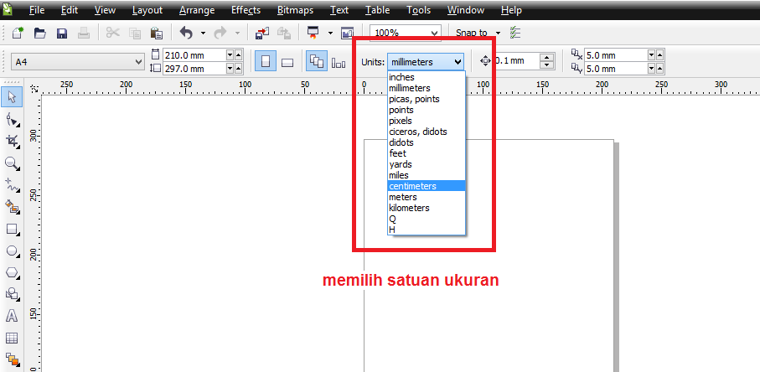760x372 pixels.
Task: Click the Undo arrow button
Action: point(185,34)
